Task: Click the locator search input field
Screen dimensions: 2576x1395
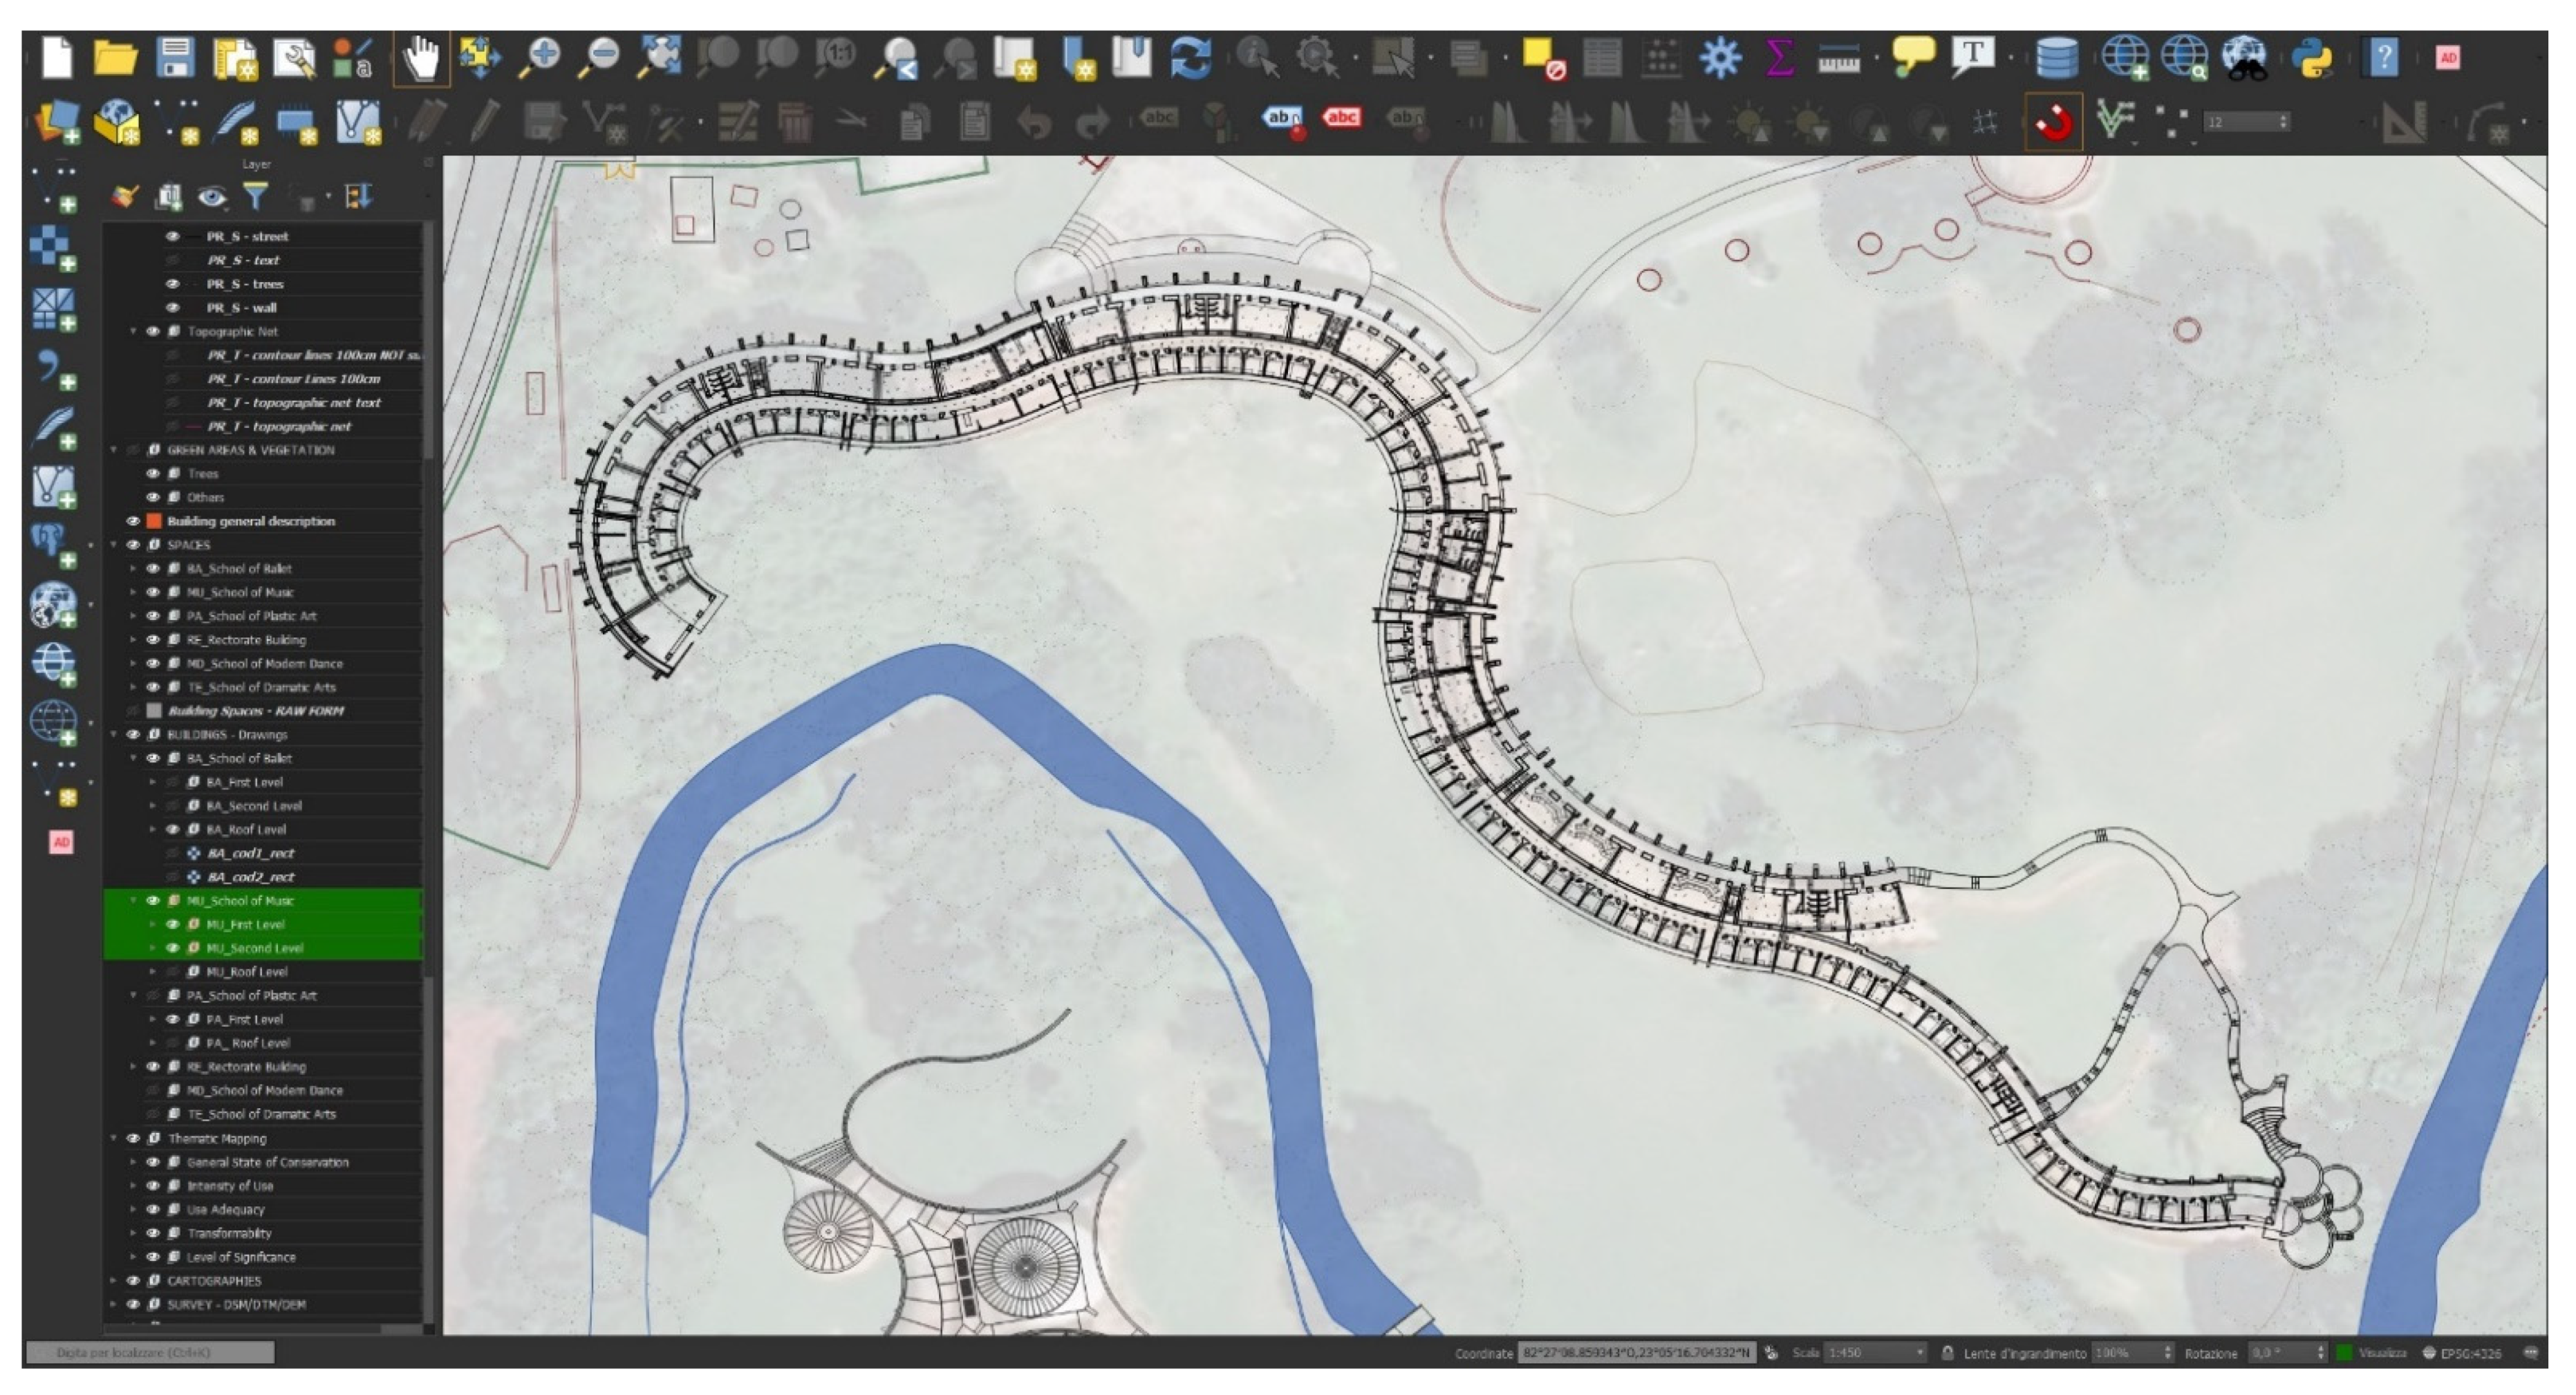Action: pos(150,1353)
